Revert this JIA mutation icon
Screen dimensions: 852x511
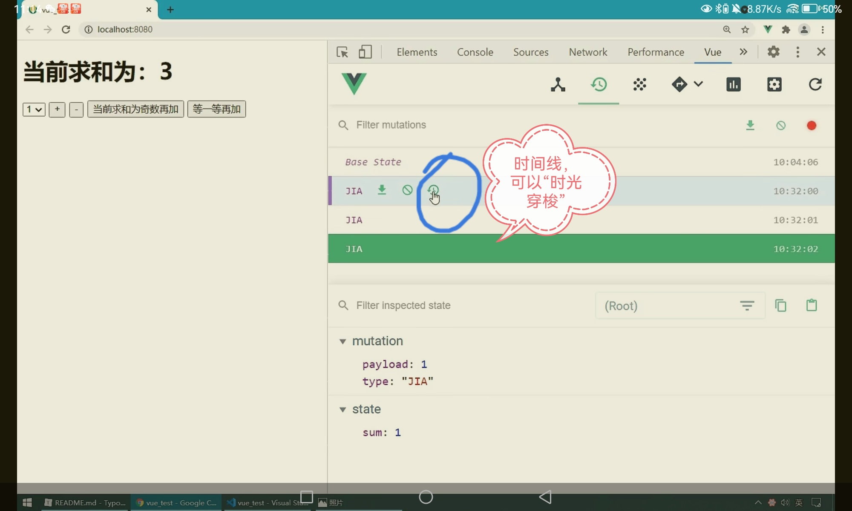[407, 190]
